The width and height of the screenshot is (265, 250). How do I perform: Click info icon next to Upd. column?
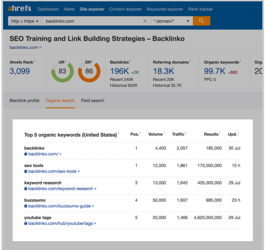pyautogui.click(x=238, y=133)
